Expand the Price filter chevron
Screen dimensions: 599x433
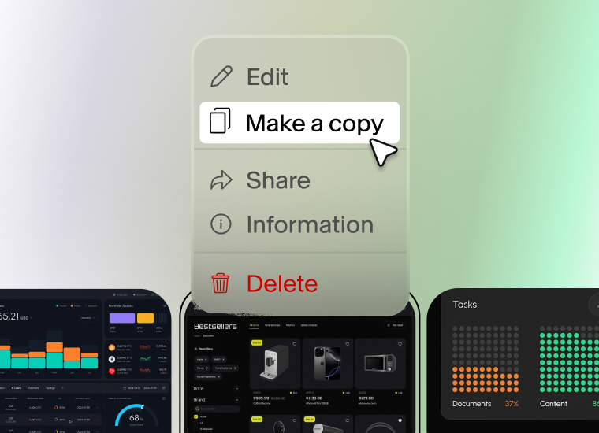click(x=237, y=388)
